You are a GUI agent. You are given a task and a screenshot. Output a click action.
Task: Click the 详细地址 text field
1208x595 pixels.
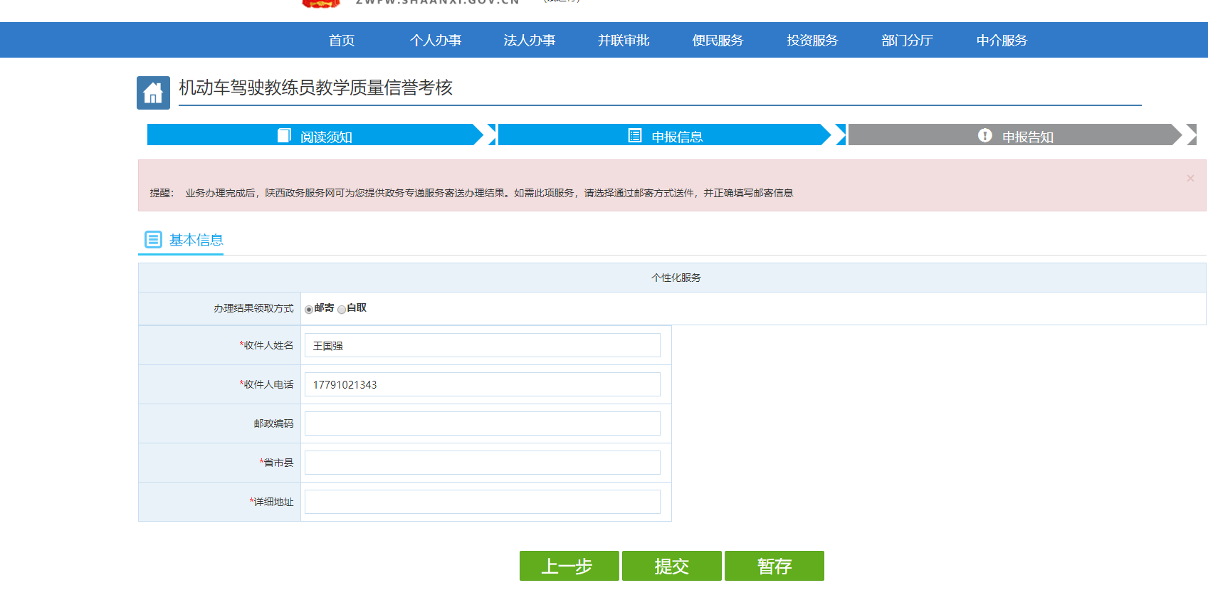[482, 502]
